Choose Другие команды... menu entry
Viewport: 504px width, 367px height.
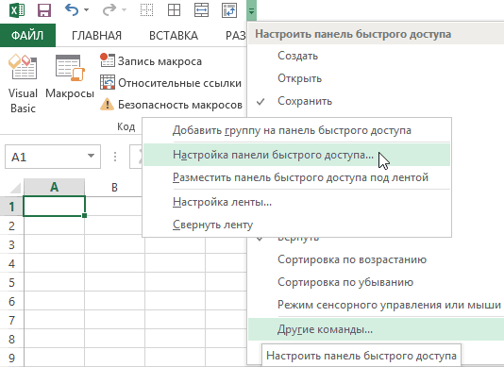376,329
